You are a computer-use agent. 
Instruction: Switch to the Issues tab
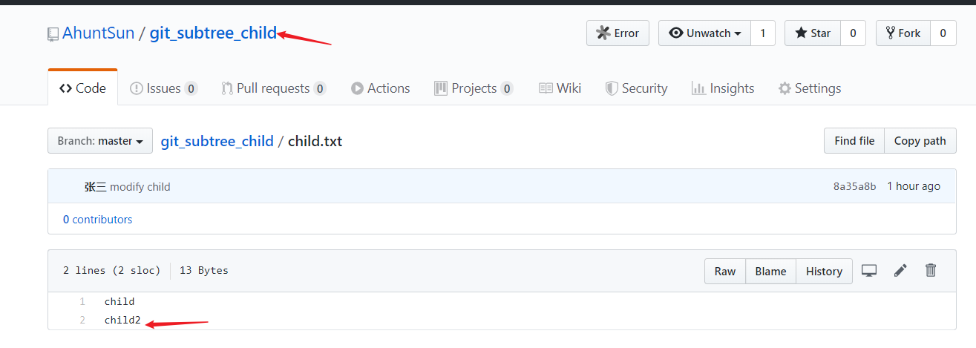pyautogui.click(x=163, y=88)
